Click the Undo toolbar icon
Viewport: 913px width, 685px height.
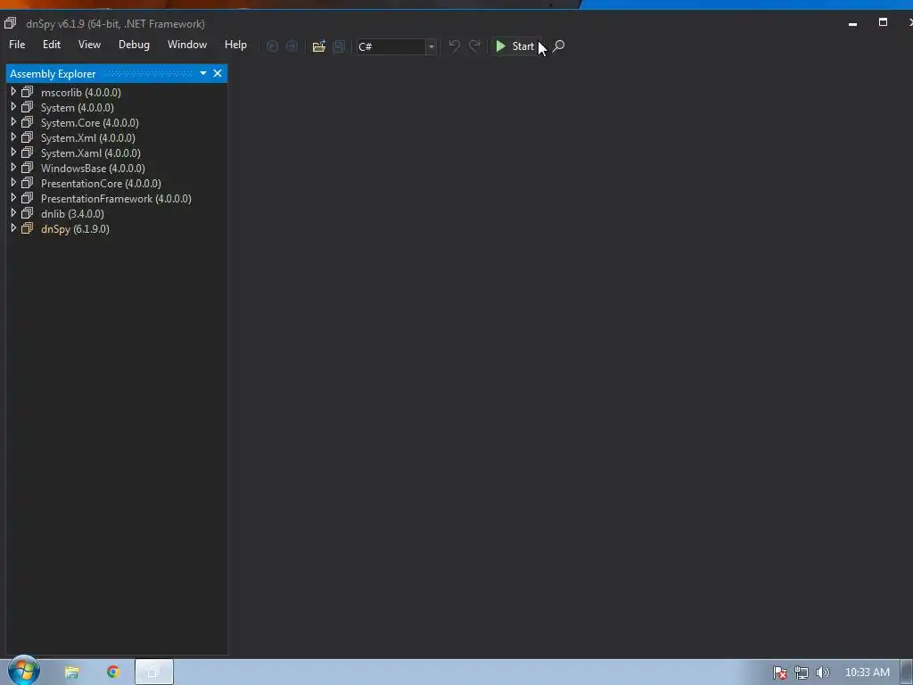click(x=454, y=46)
